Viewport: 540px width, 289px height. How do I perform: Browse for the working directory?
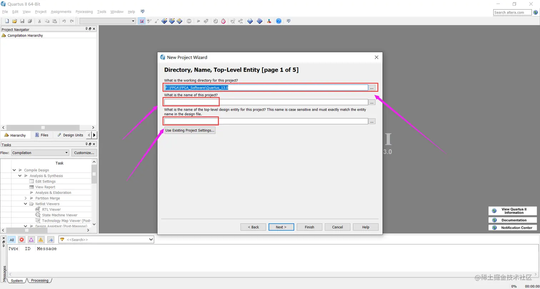click(372, 88)
